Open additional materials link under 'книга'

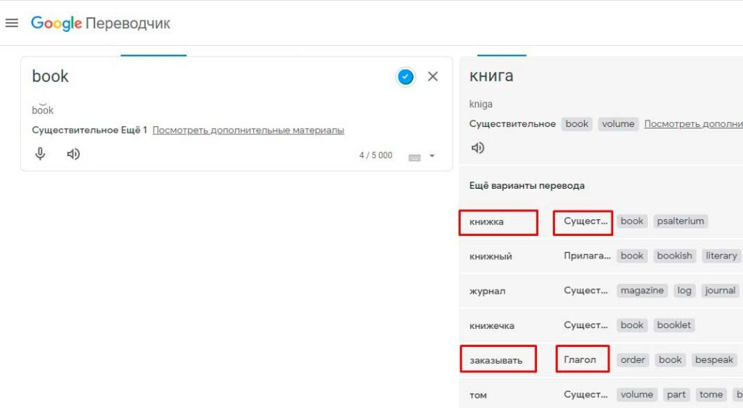click(693, 124)
